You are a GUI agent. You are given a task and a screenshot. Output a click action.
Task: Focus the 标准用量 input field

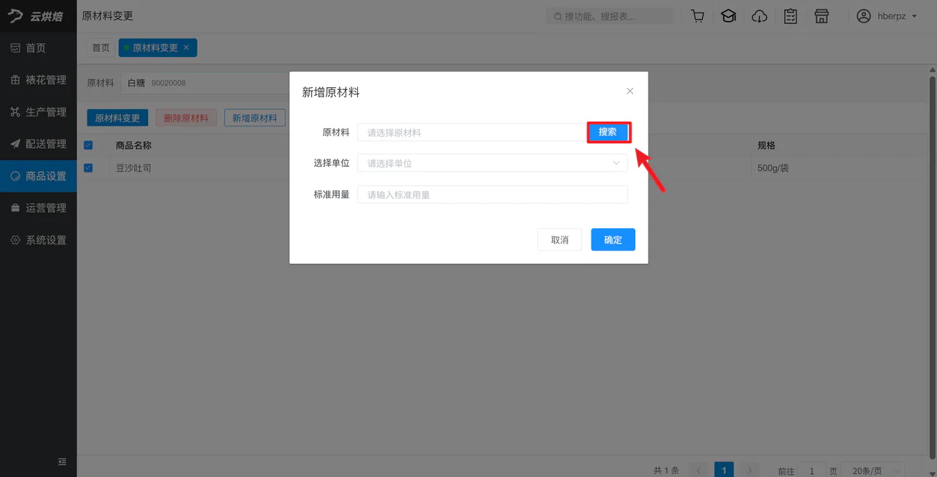492,195
